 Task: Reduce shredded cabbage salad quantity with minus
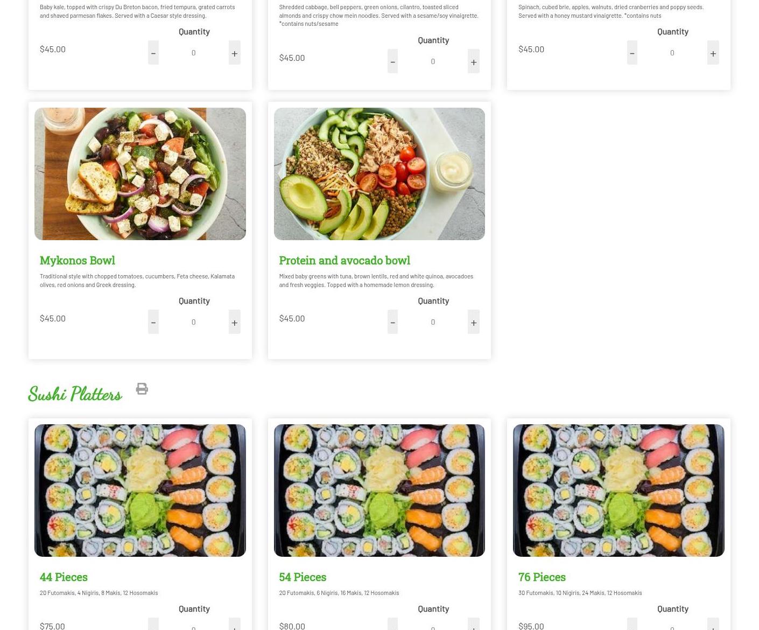click(392, 61)
